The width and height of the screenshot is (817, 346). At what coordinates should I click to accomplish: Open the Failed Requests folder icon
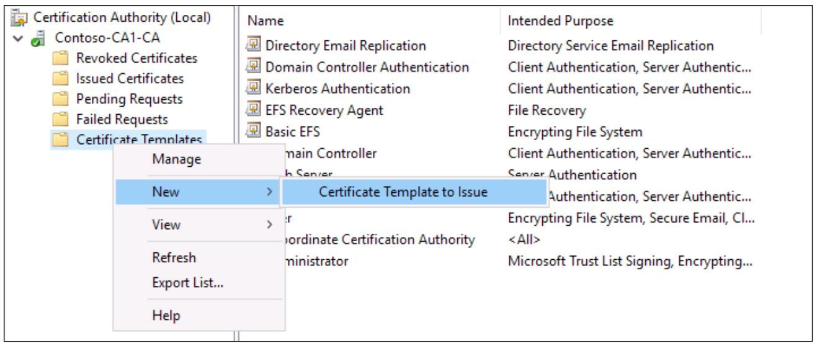coord(60,119)
